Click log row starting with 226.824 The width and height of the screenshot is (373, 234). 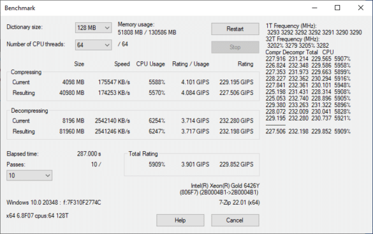pos(308,66)
